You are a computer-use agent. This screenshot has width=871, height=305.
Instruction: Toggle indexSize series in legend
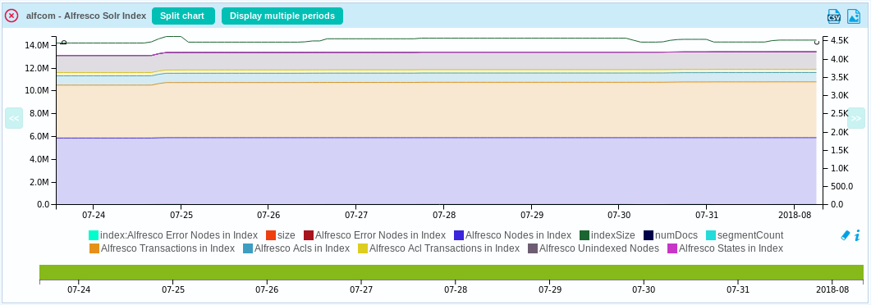[x=607, y=235]
